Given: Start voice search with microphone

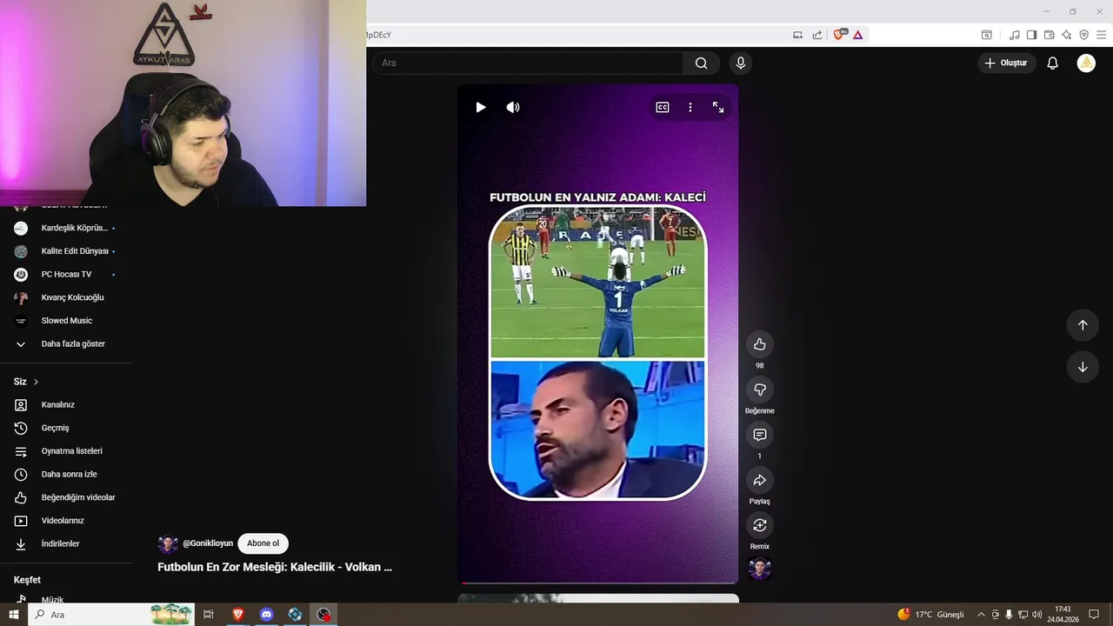Looking at the screenshot, I should pyautogui.click(x=741, y=63).
